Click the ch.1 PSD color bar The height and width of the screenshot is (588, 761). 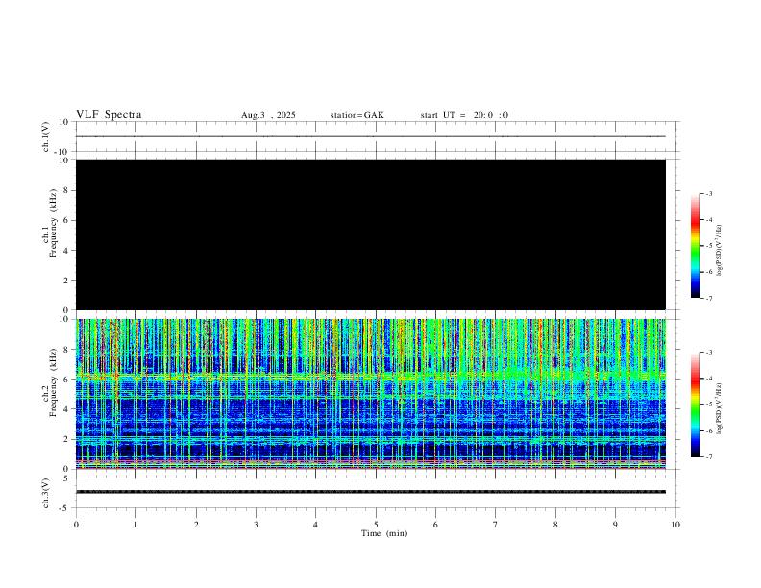tap(695, 246)
